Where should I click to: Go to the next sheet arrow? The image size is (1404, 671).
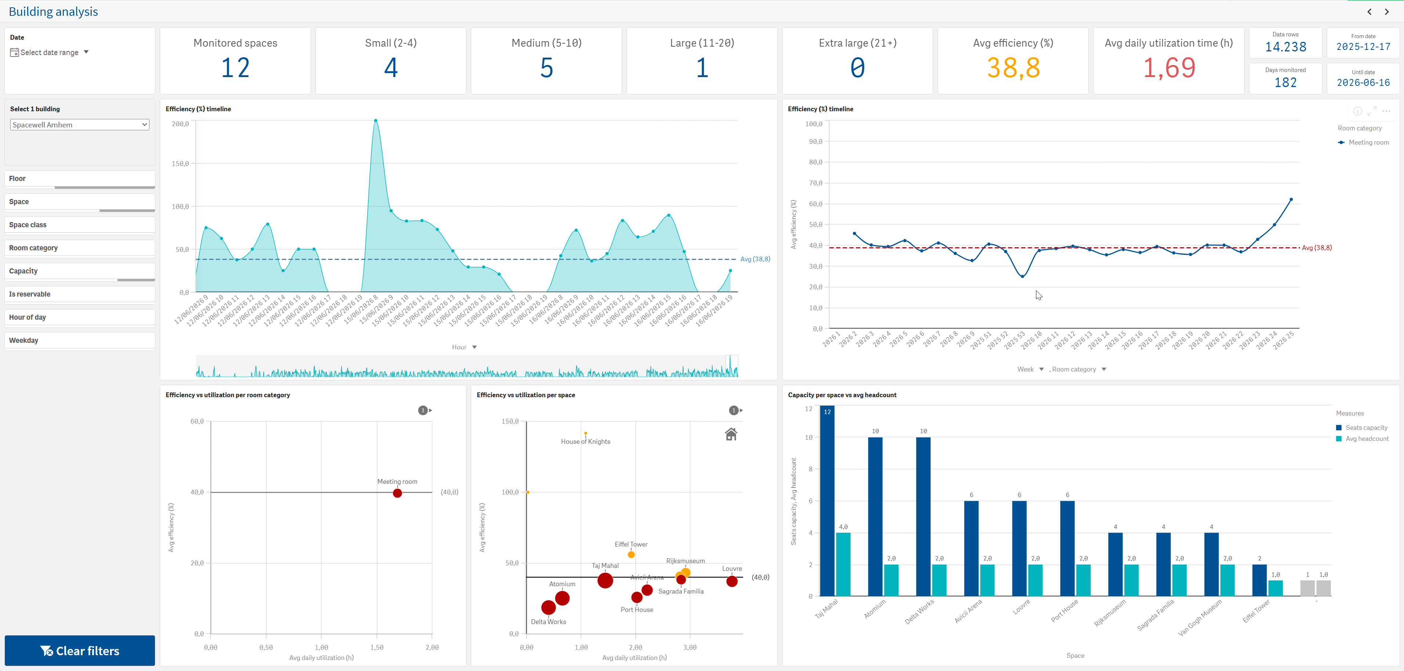tap(1387, 11)
